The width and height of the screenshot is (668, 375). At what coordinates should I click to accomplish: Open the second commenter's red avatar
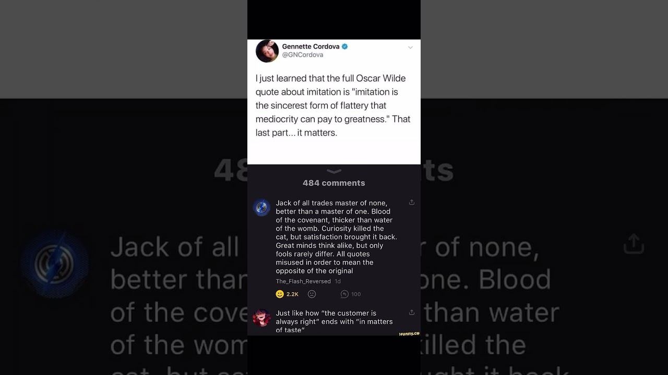pos(261,318)
